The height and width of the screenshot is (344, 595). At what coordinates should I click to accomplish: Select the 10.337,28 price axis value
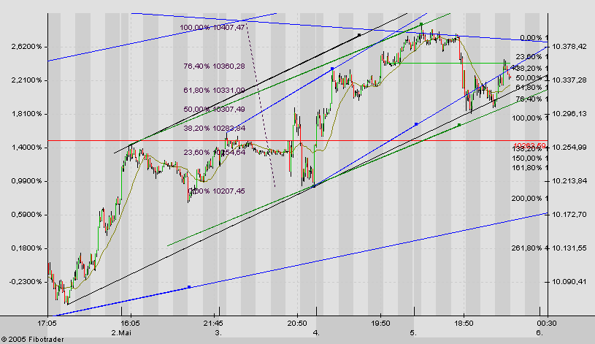(569, 80)
